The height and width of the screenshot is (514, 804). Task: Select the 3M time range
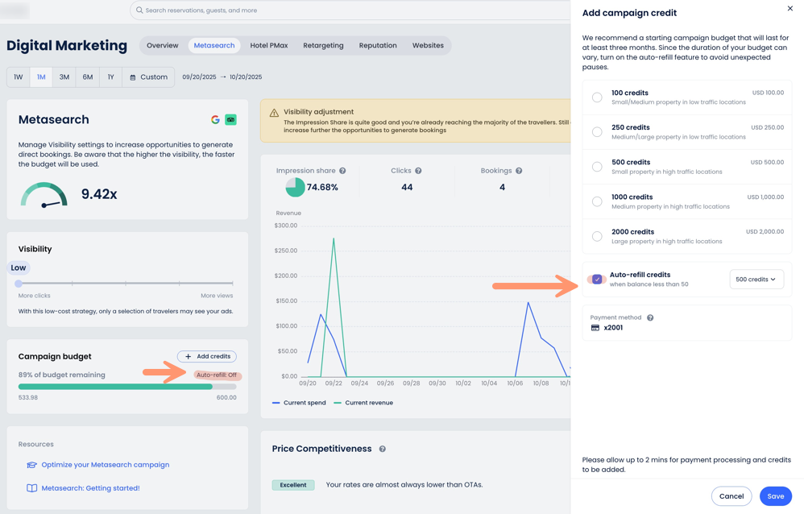tap(64, 77)
